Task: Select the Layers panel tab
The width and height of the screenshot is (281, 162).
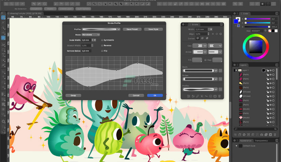Action: 243,65
